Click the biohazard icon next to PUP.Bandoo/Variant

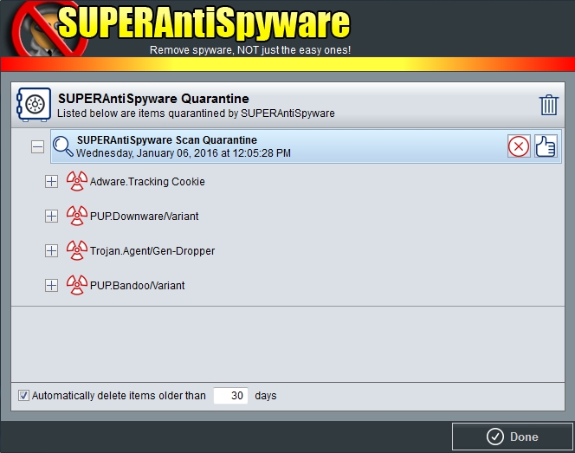(x=77, y=285)
